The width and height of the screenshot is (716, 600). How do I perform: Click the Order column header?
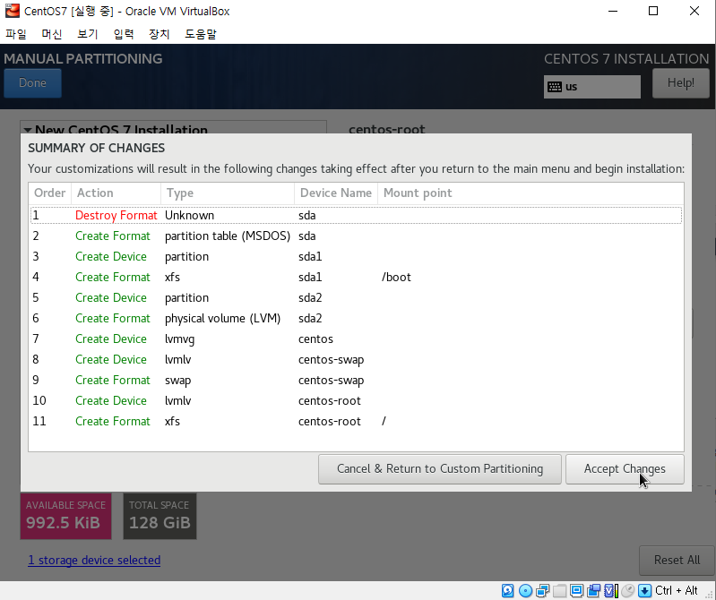(50, 193)
